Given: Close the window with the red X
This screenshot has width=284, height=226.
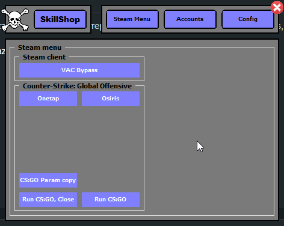Looking at the screenshot, I should tap(277, 8).
